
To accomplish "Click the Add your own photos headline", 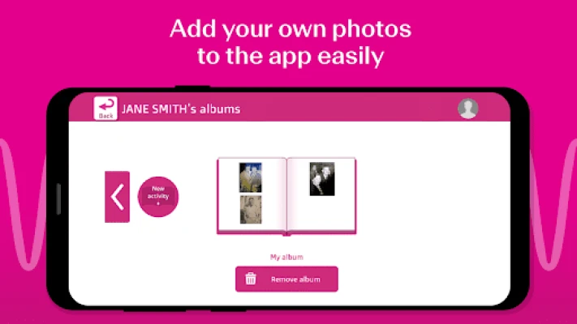I will tap(291, 29).
